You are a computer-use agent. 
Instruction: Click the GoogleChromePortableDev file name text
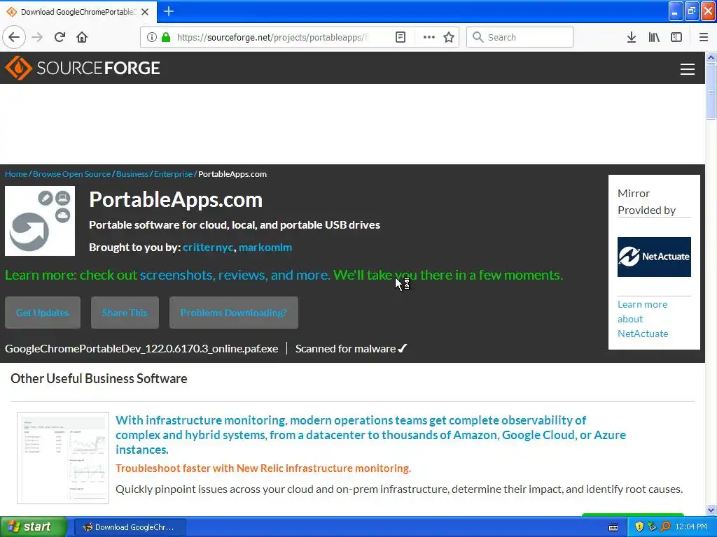pos(141,348)
